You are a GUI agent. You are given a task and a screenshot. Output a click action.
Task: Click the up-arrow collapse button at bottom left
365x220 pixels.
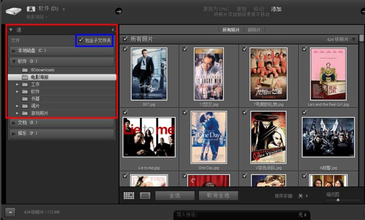10,212
